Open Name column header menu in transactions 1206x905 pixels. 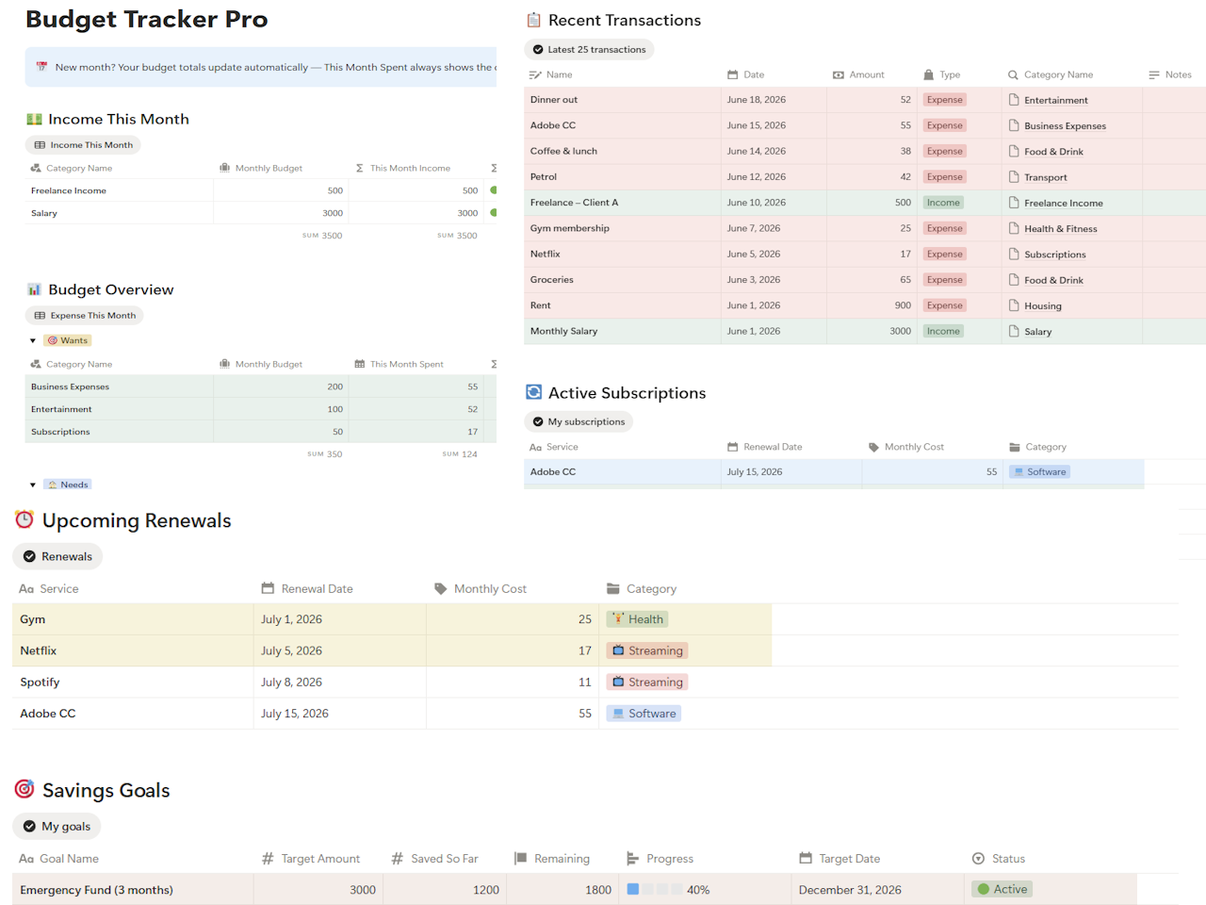click(550, 74)
